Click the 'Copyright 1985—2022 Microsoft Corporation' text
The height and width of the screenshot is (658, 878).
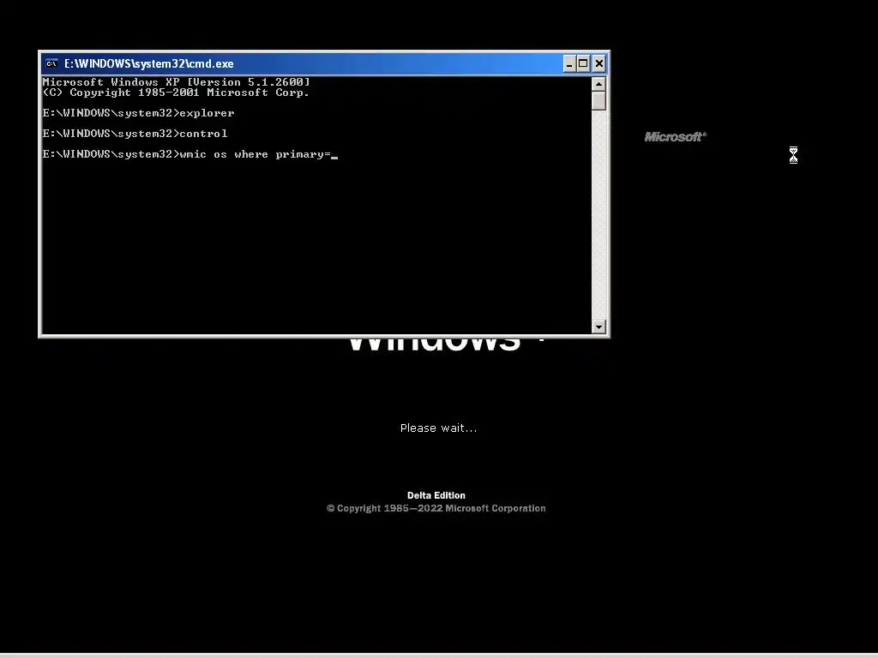click(x=436, y=509)
